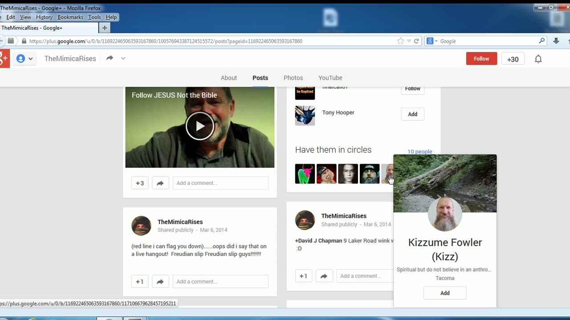Play the Follow JESUS Not the Bible video
The width and height of the screenshot is (570, 320).
[200, 126]
